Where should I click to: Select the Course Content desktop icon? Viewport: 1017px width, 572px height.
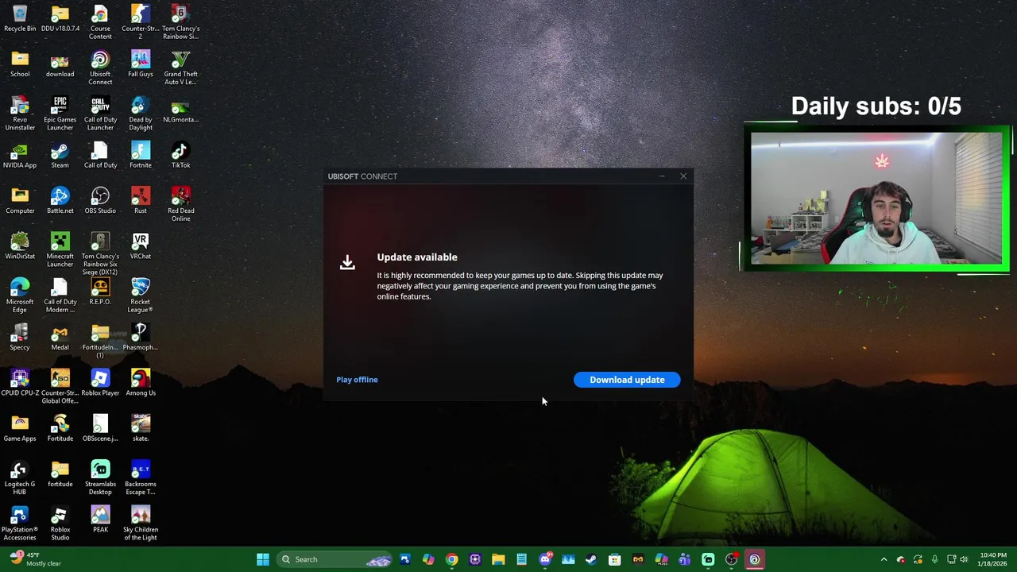tap(100, 22)
